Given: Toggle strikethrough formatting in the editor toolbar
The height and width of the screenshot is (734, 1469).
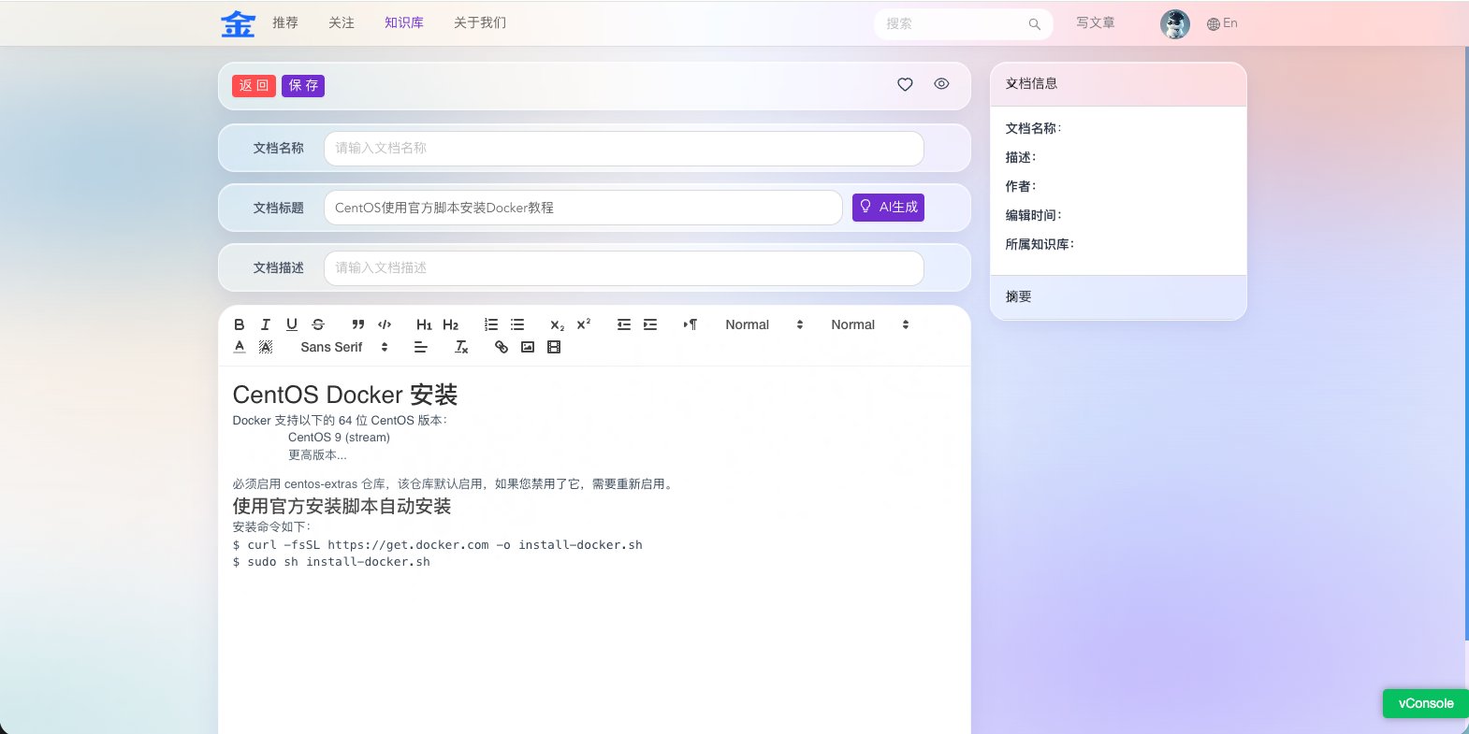Looking at the screenshot, I should tap(318, 324).
